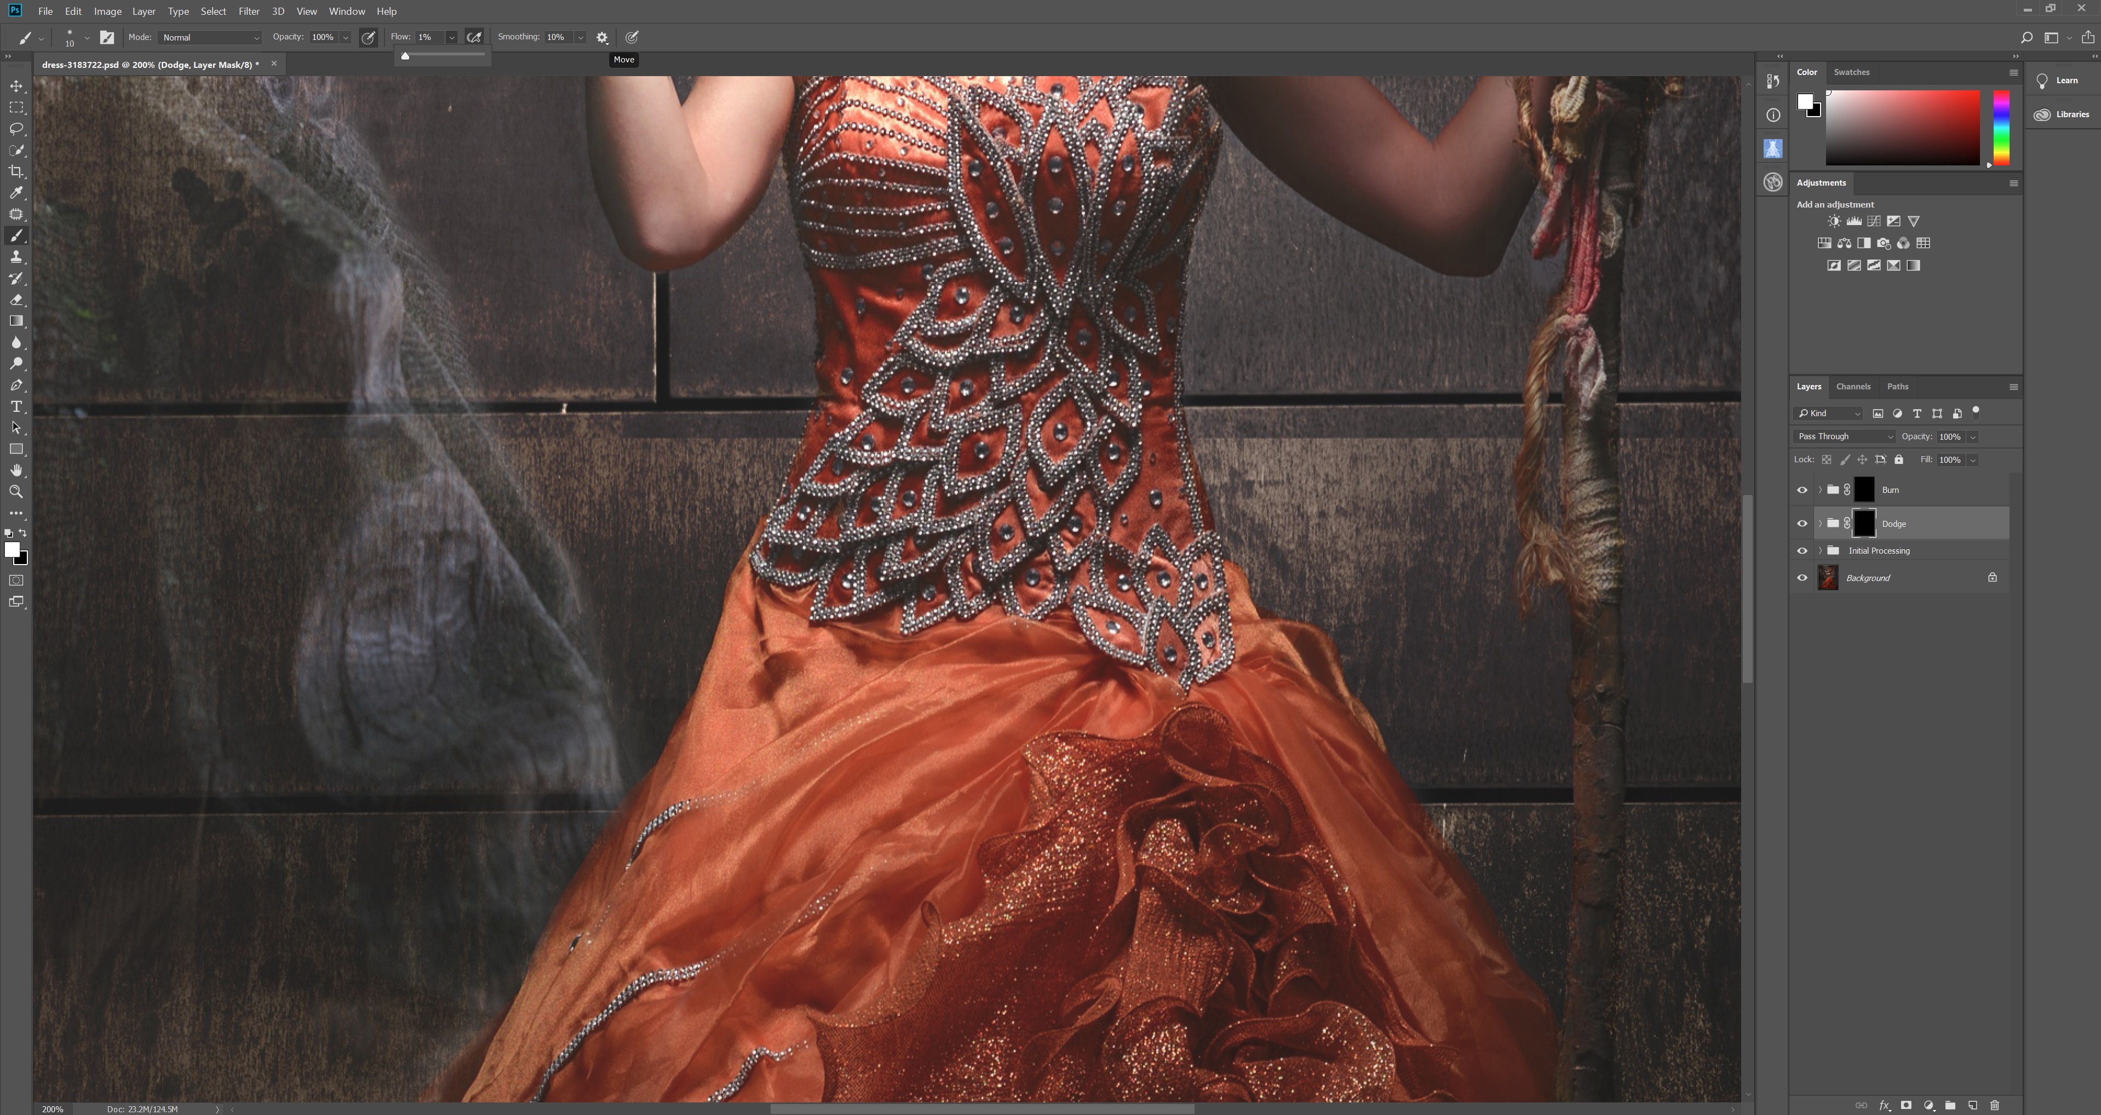Hide the Background layer

tap(1803, 577)
